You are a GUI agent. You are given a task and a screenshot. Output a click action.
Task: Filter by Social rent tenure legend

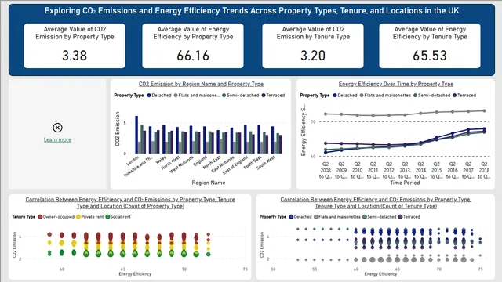(118, 217)
